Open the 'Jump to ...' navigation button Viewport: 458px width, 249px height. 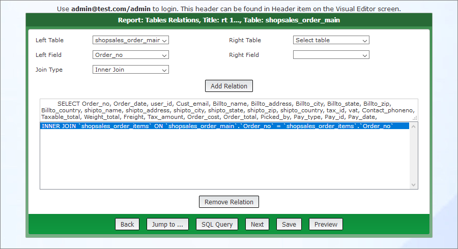pyautogui.click(x=167, y=224)
